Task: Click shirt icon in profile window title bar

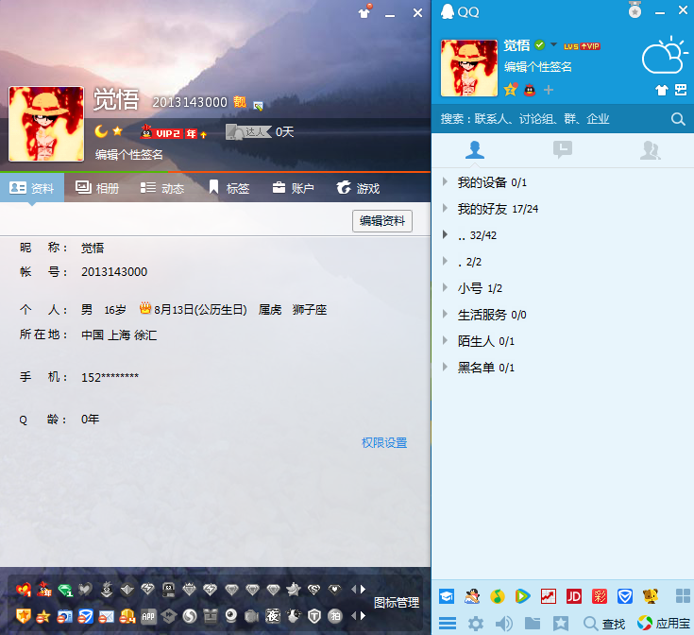Action: pos(365,12)
